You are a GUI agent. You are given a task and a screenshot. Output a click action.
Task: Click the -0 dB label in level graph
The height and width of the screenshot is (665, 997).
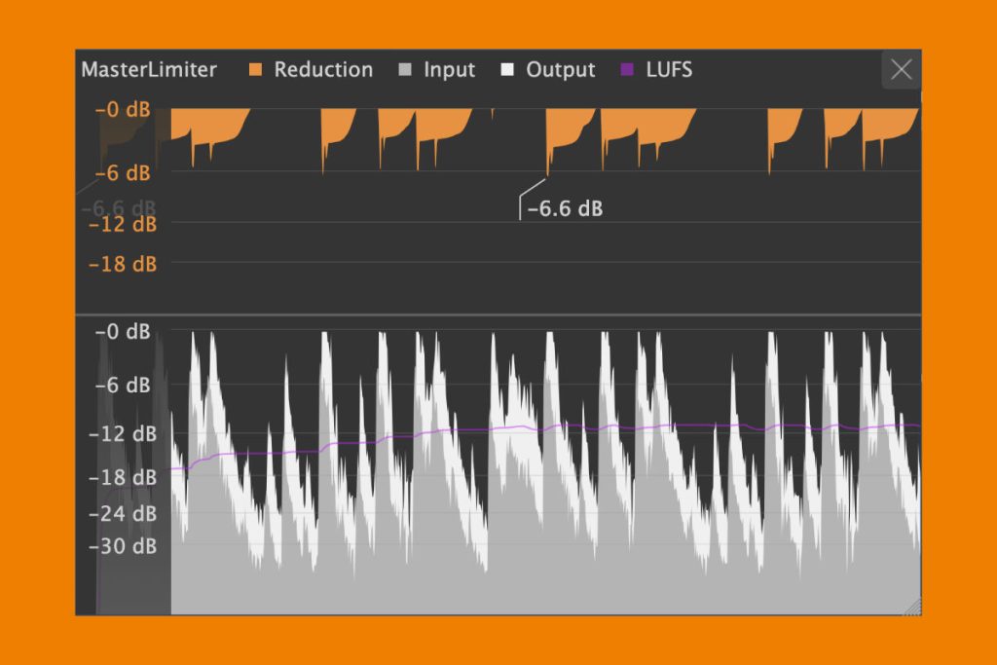coord(123,332)
